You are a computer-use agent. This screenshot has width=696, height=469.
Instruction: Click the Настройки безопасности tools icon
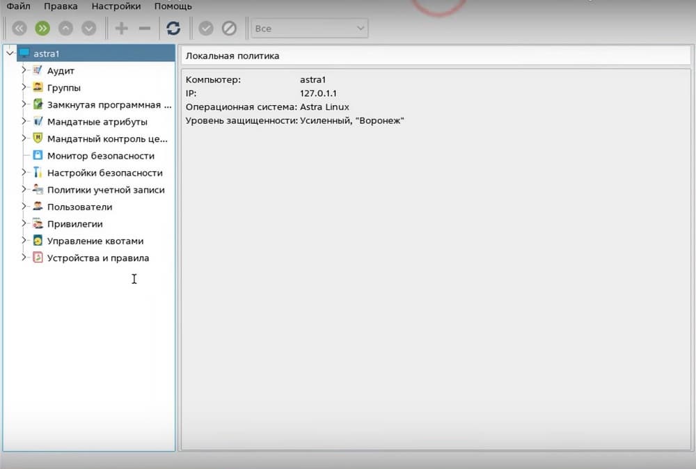[x=38, y=172]
